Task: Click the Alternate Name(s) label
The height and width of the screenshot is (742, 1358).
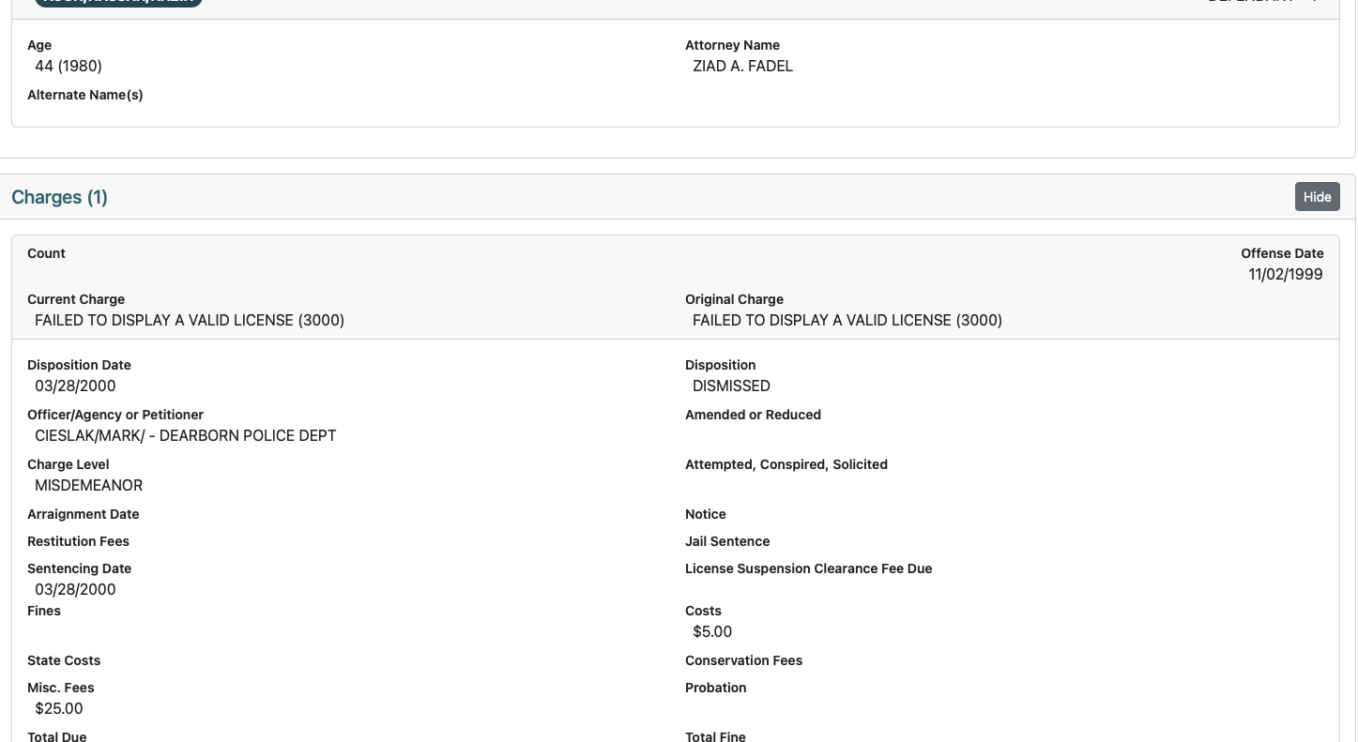Action: (x=85, y=95)
